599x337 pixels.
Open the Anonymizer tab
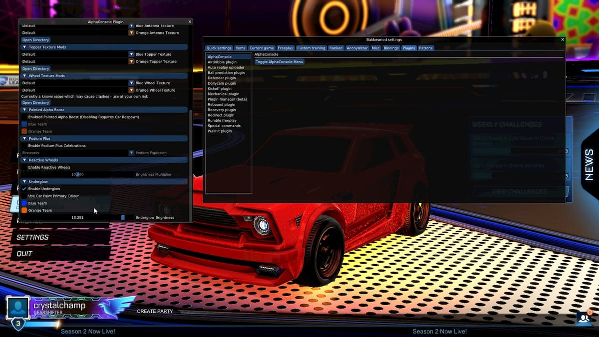(x=357, y=48)
